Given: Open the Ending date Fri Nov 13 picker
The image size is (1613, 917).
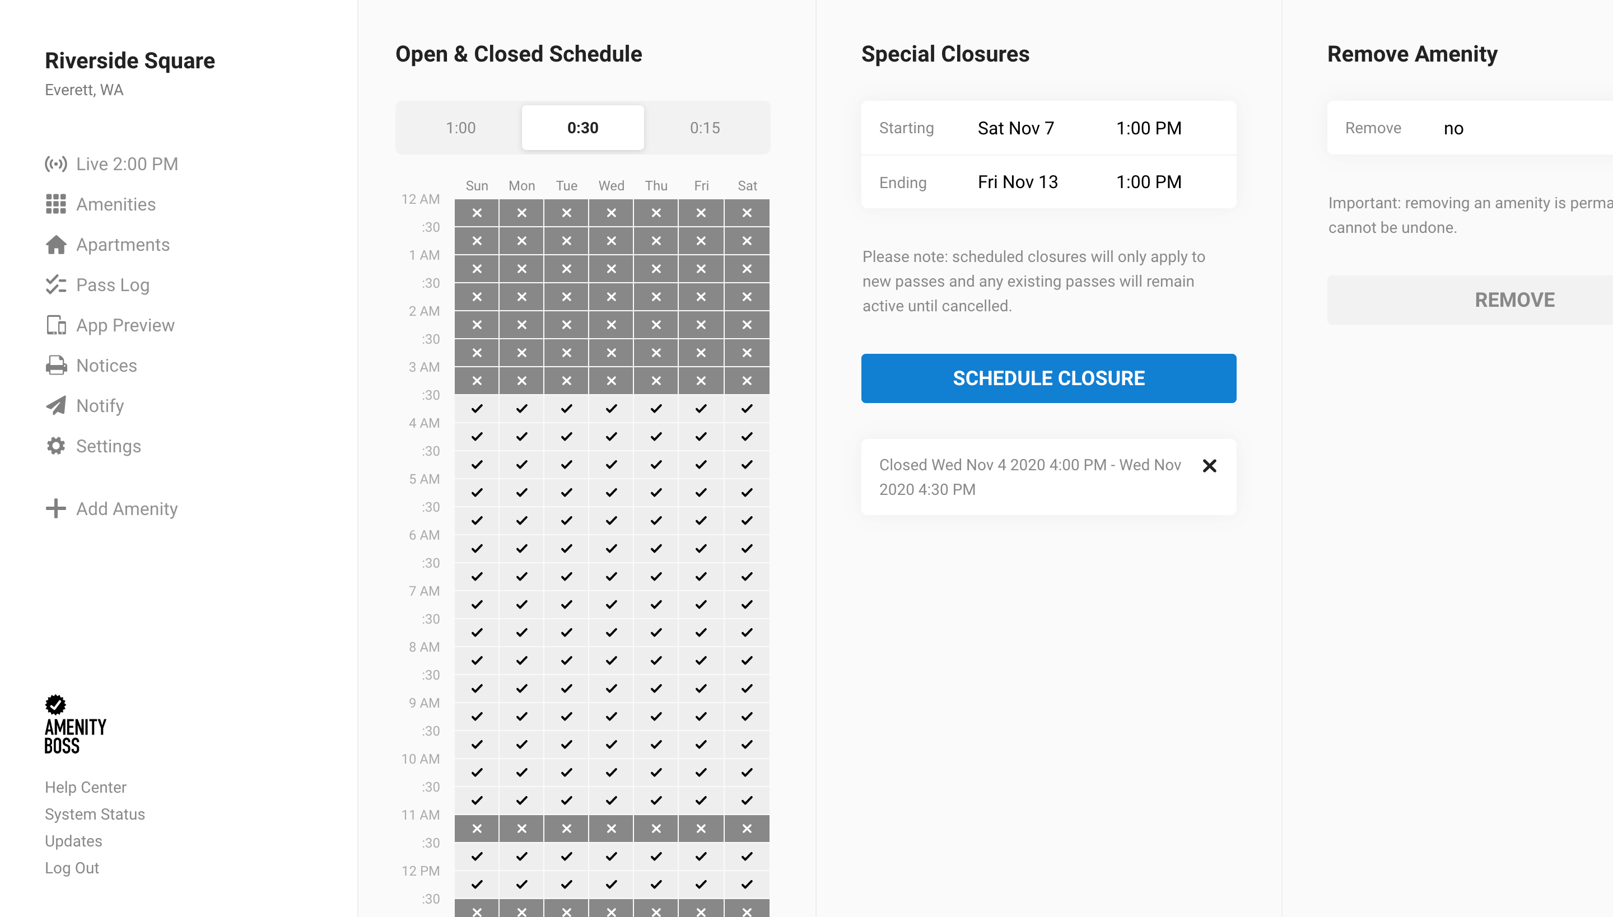Looking at the screenshot, I should 1018,182.
